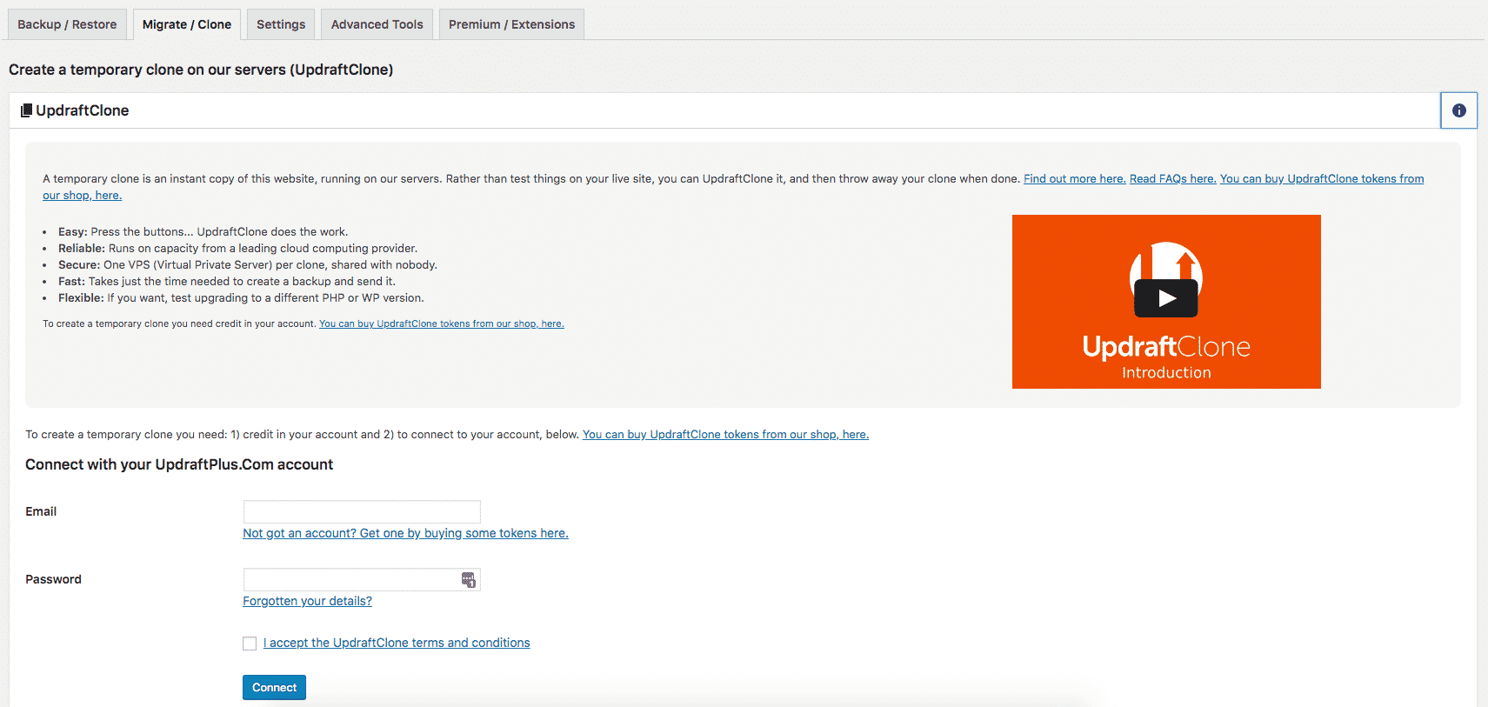Screen dimensions: 1488x707
Task: Focus the Password input field
Action: 362,579
